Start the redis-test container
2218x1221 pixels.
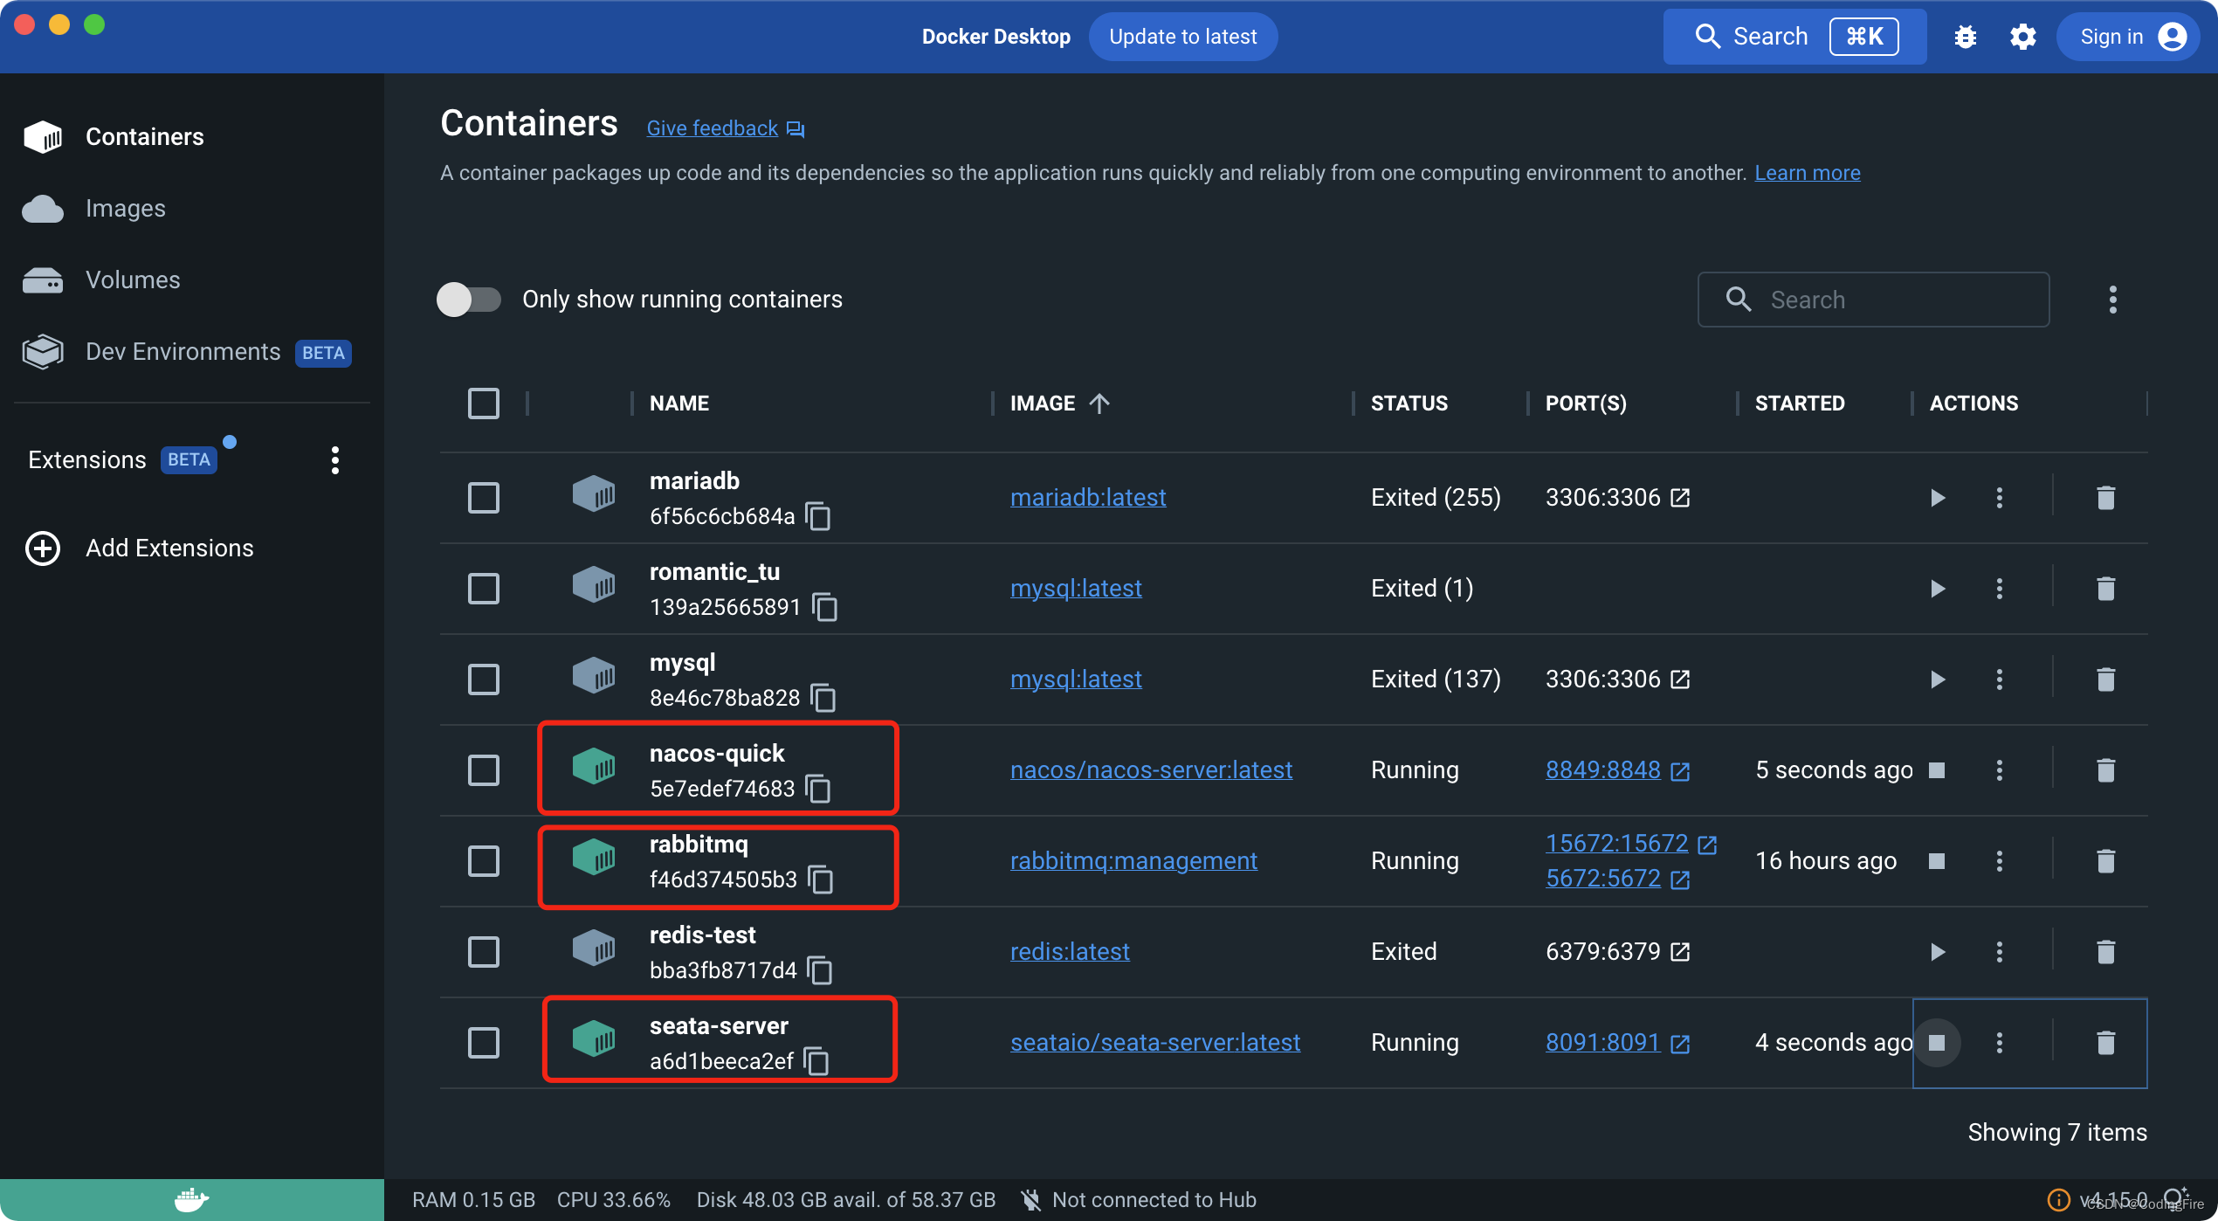(x=1938, y=952)
